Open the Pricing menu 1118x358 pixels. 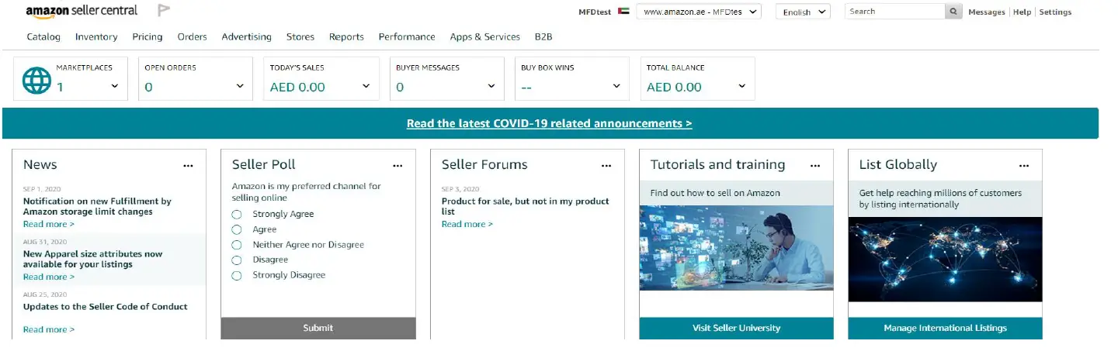pos(148,36)
